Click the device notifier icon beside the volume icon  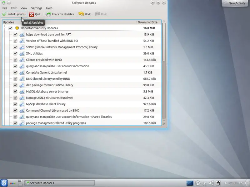point(218,183)
